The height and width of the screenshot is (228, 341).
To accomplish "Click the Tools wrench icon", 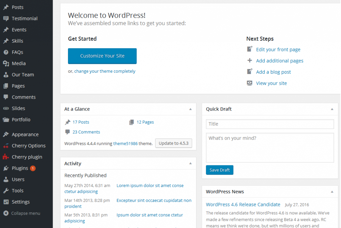I will coord(6,191).
